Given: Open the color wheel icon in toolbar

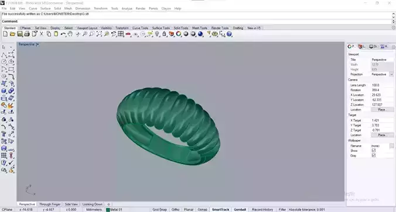Looking at the screenshot, I should 179,34.
